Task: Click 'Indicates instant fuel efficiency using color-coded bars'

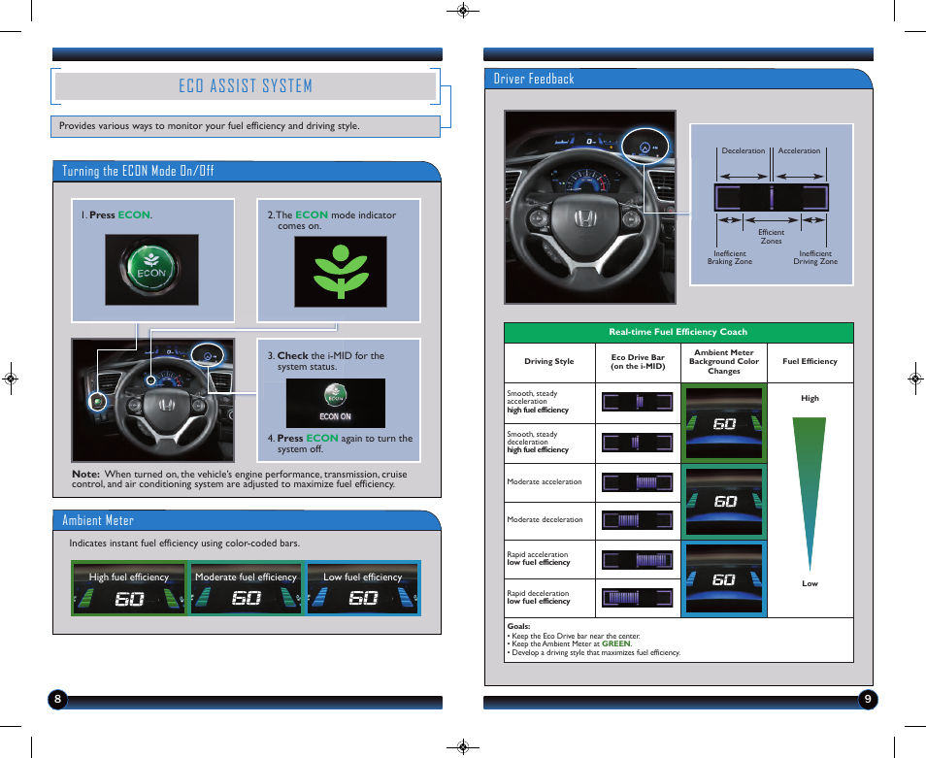Action: (184, 544)
